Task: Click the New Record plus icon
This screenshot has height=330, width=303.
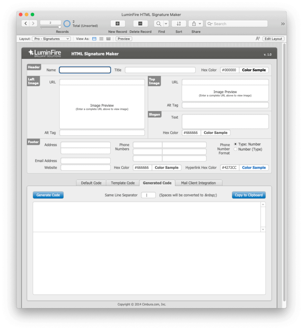Action: [118, 24]
